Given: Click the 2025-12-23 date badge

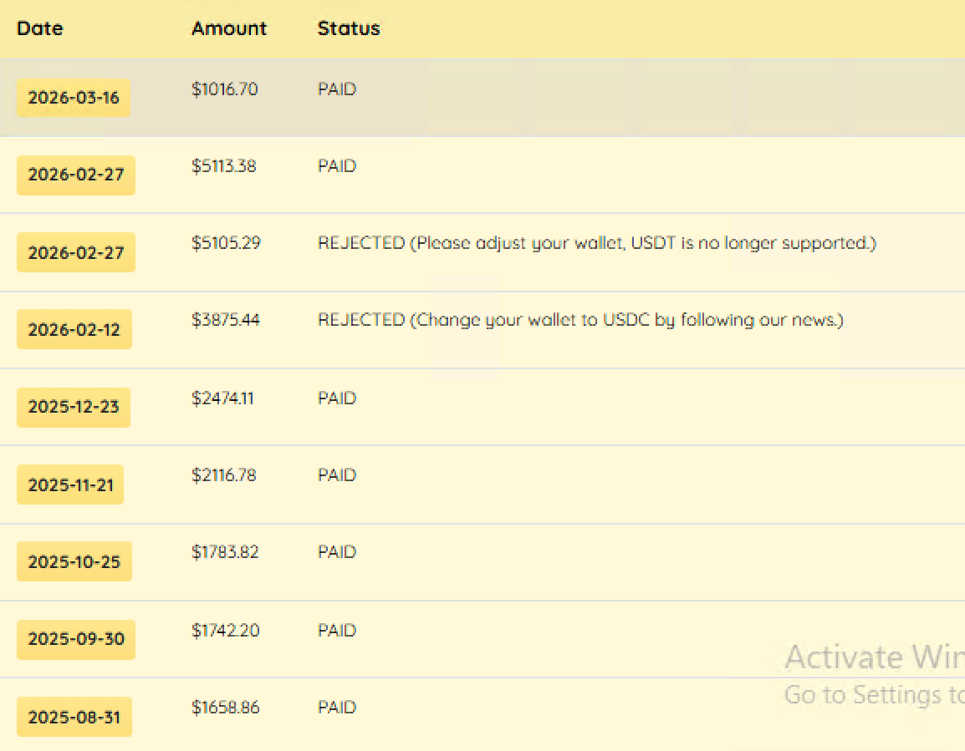Looking at the screenshot, I should click(x=74, y=407).
